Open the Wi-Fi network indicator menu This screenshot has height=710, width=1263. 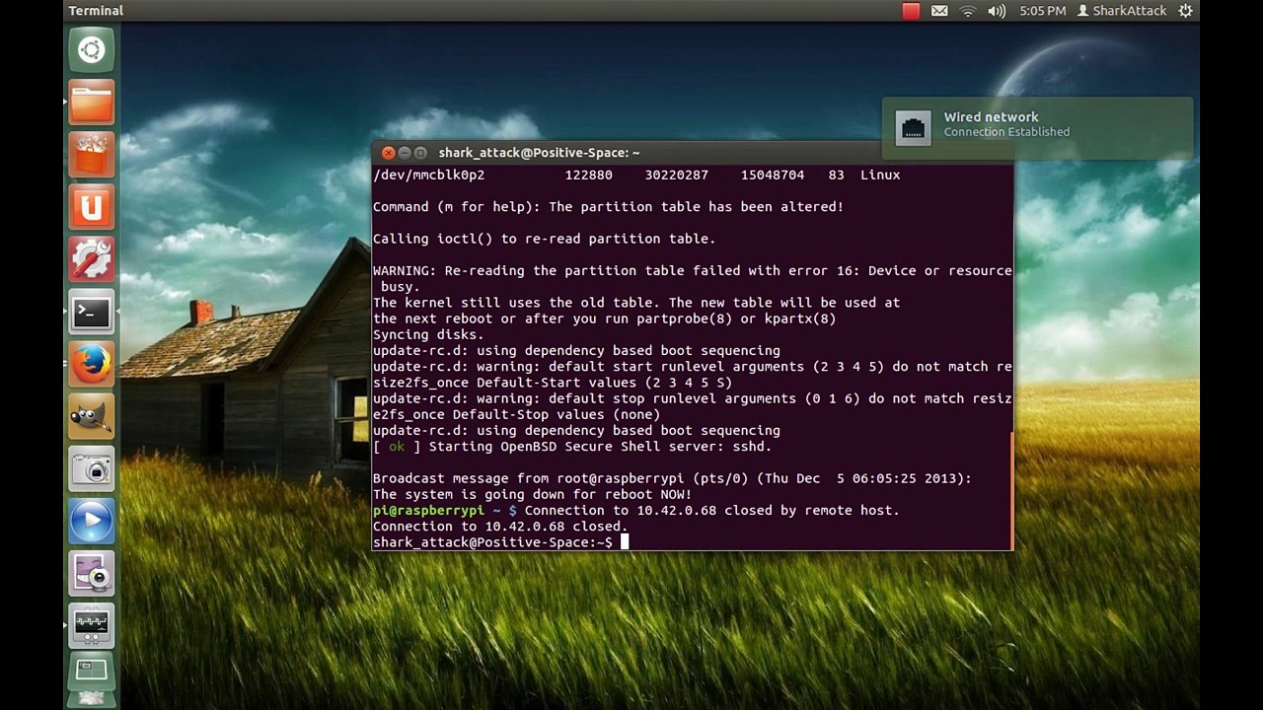[968, 11]
